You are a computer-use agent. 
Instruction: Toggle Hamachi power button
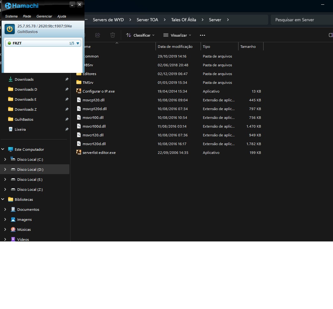coord(10,29)
